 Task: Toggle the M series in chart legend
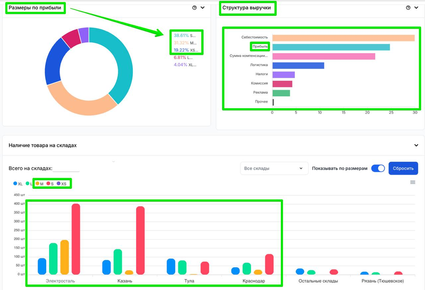40,184
